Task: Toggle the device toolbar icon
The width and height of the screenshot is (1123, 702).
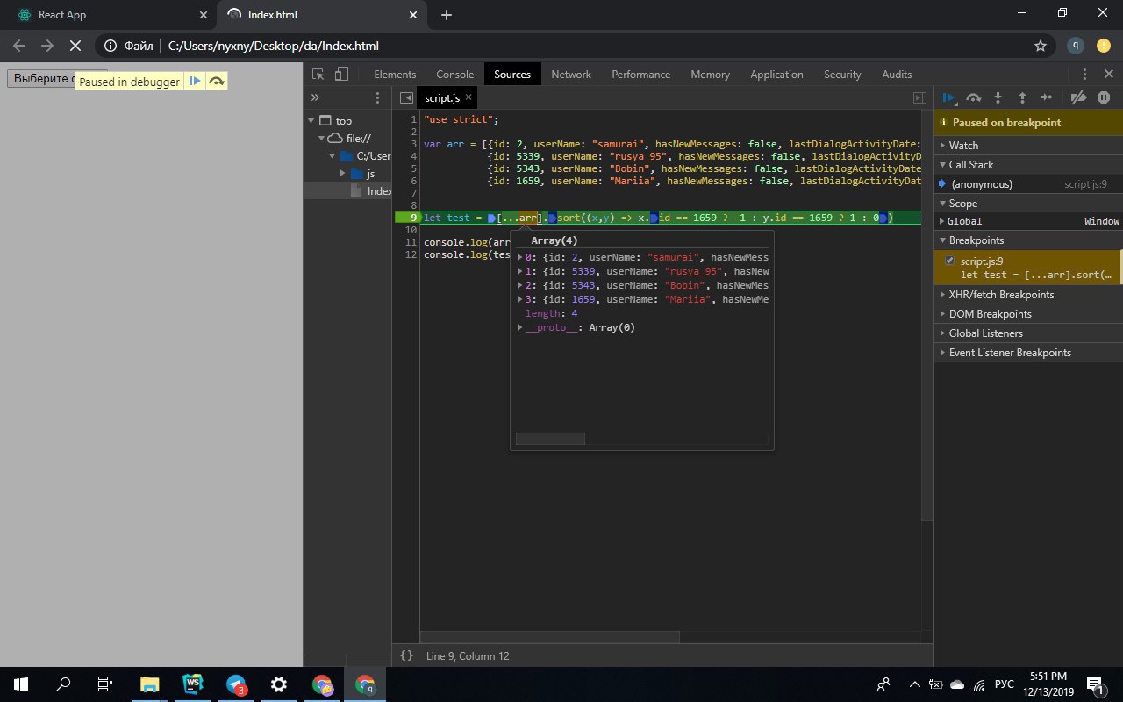Action: (x=342, y=75)
